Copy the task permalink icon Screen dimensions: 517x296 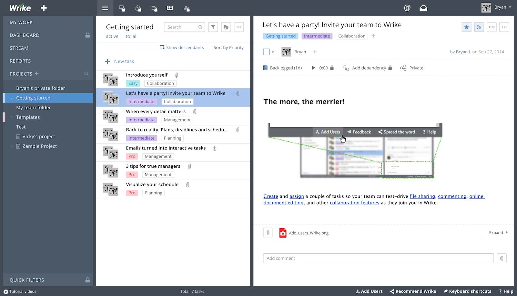(491, 27)
